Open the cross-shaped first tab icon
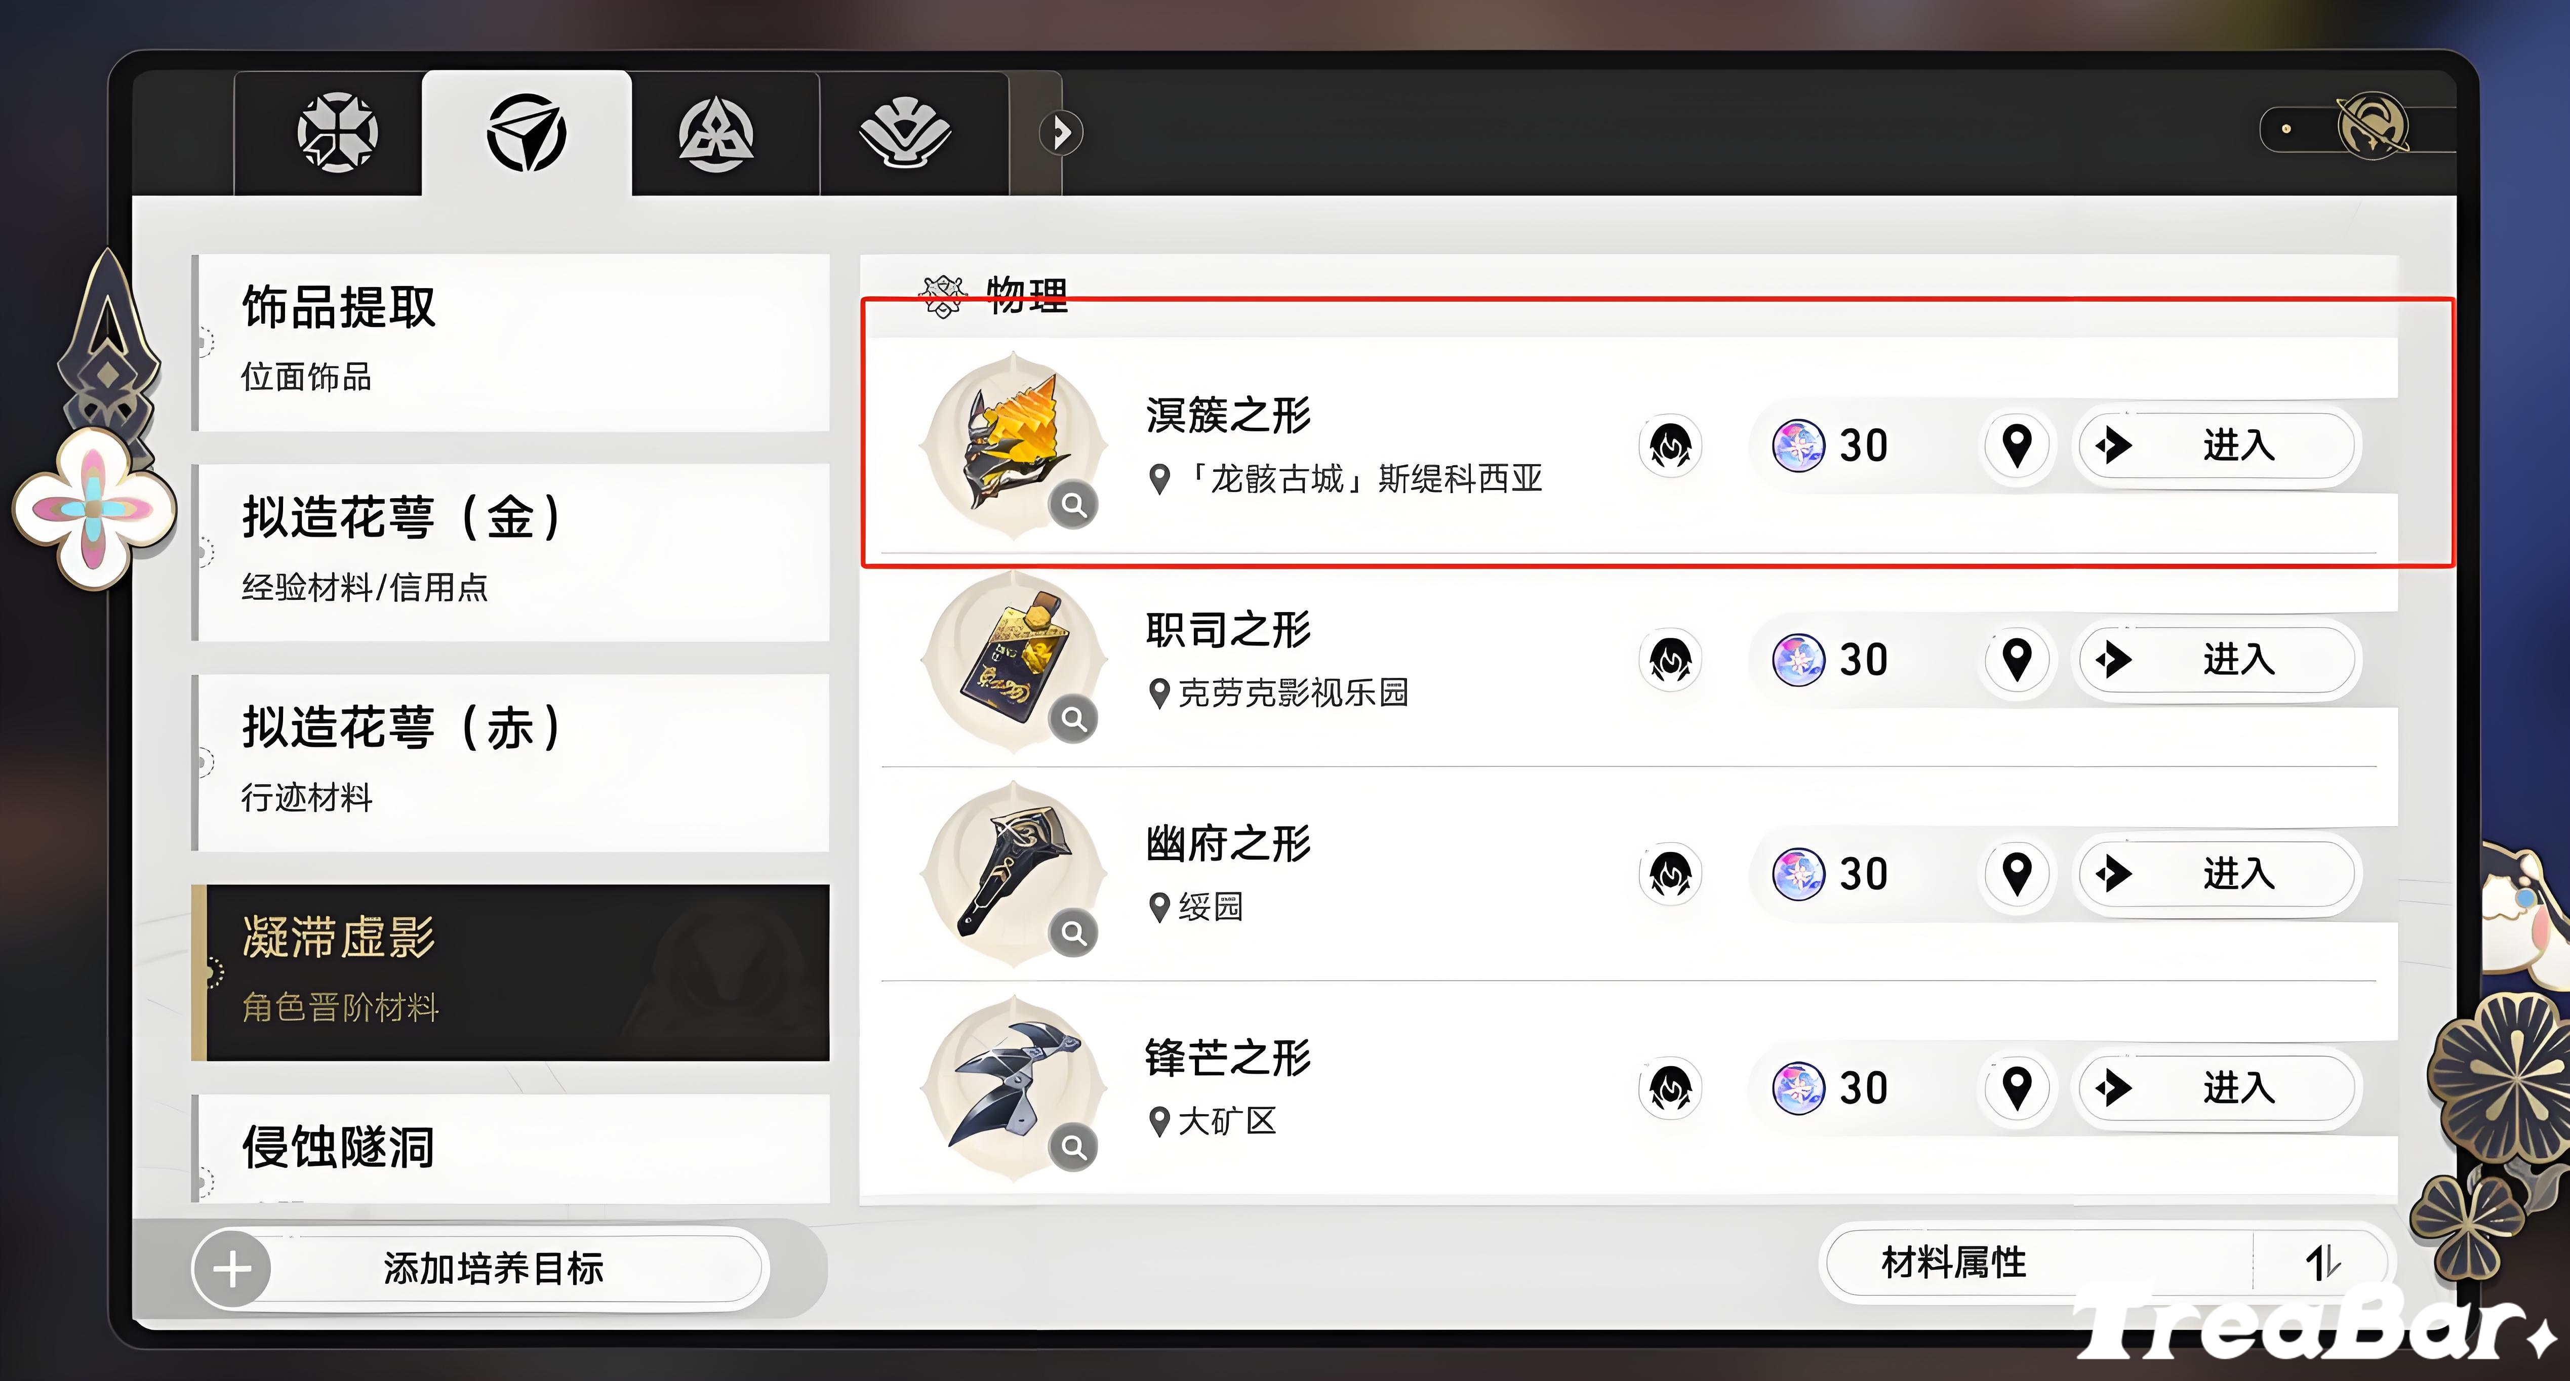Screen dimensions: 2570x1381 pos(337,133)
